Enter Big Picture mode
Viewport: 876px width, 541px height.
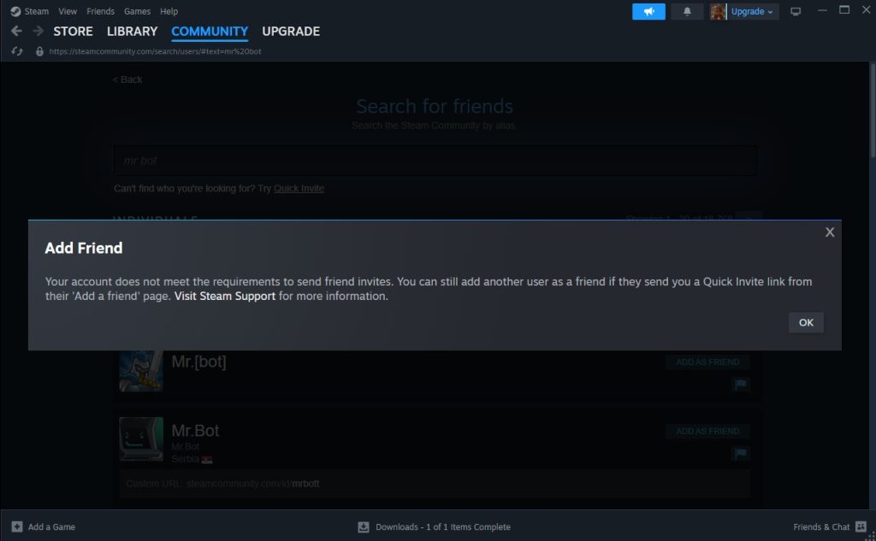click(x=796, y=9)
